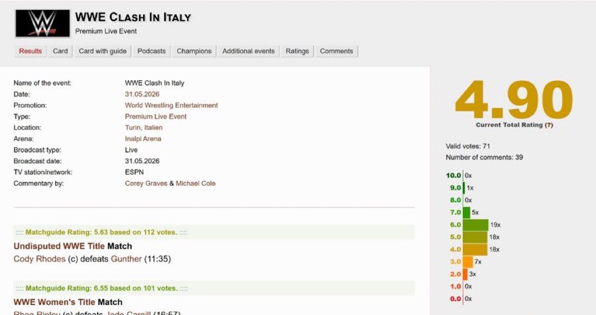The width and height of the screenshot is (596, 315).
Task: Click the 5.0 rating bar with 18x
Action: pos(475,237)
